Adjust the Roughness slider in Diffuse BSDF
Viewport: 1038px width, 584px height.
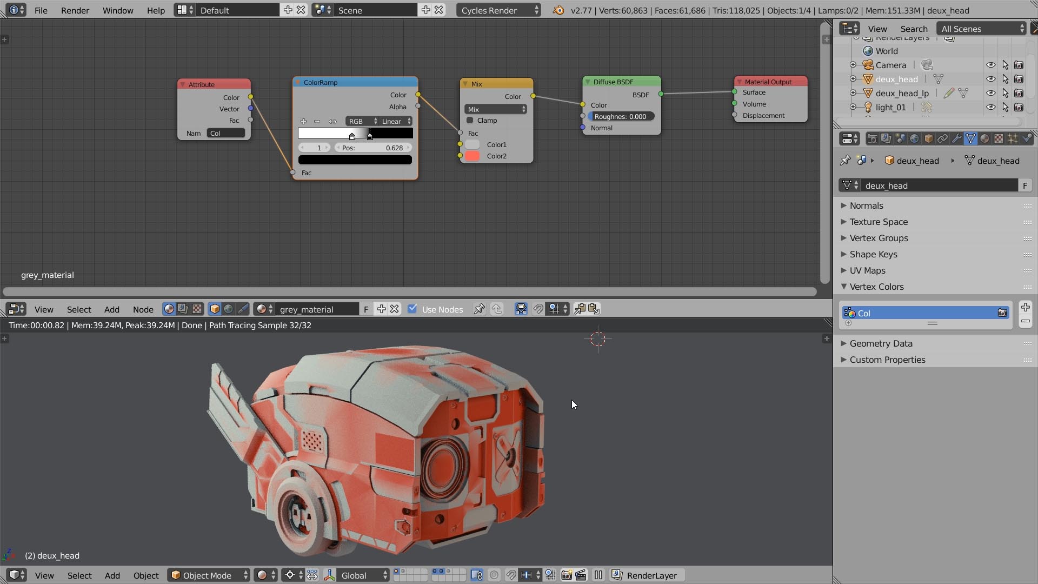pos(621,116)
